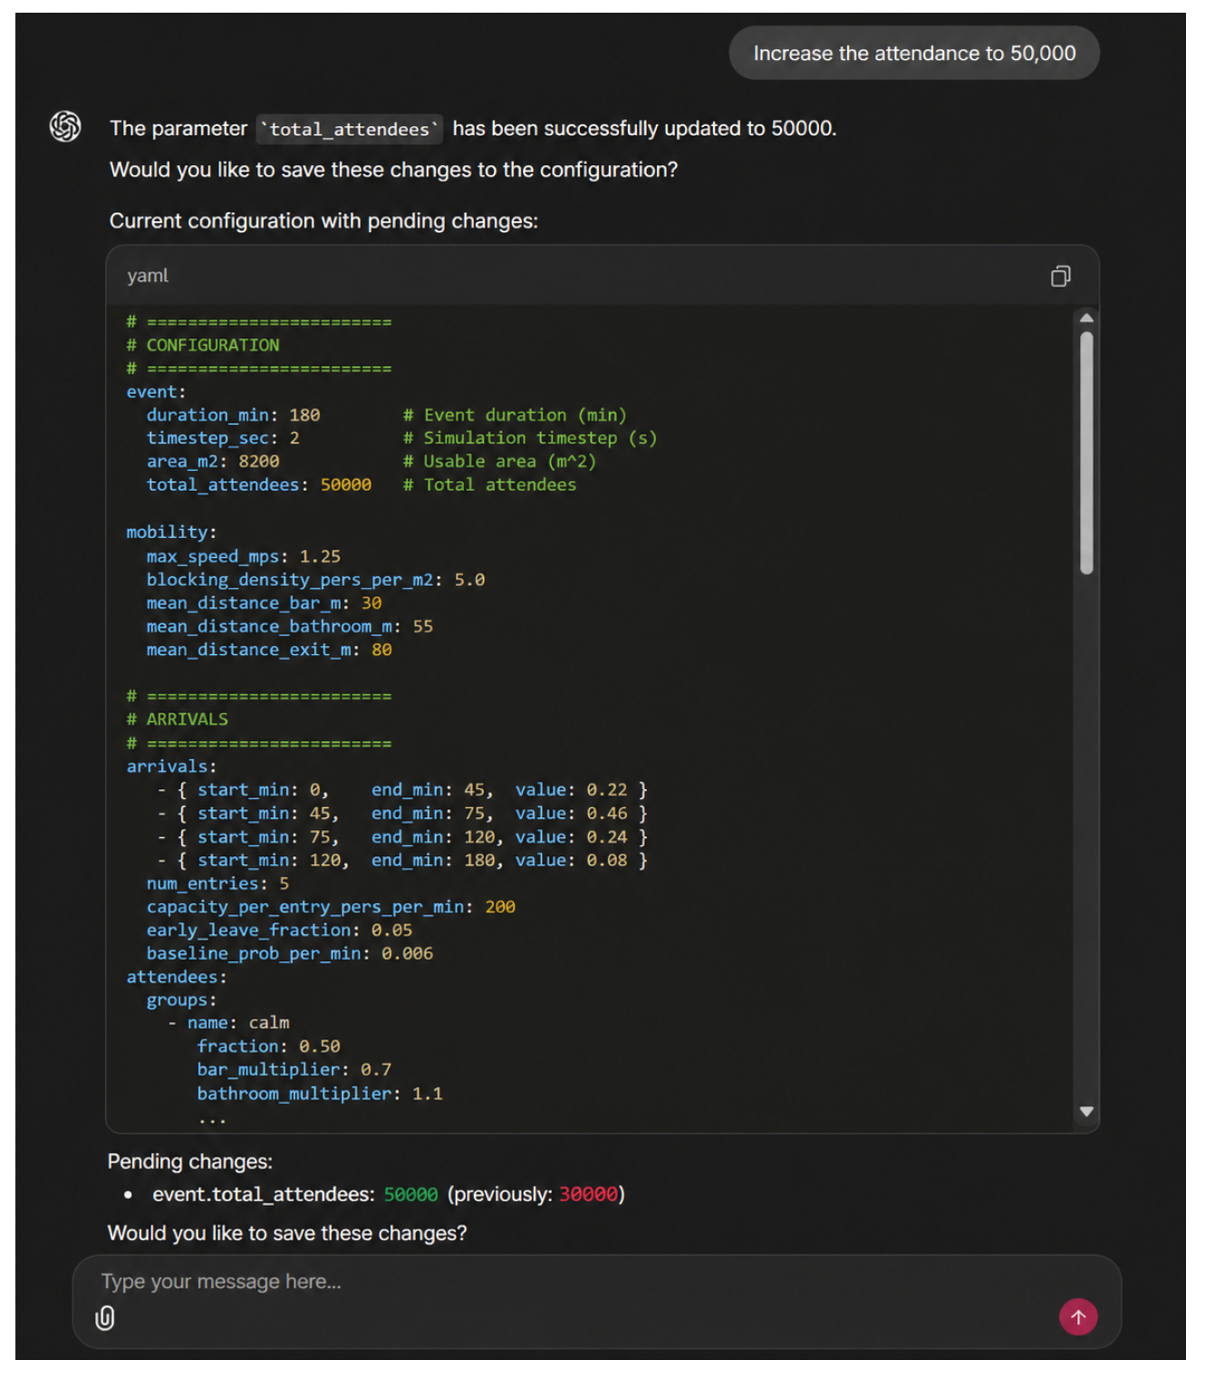
Task: Click the code block scroll down arrow
Action: (1086, 1111)
